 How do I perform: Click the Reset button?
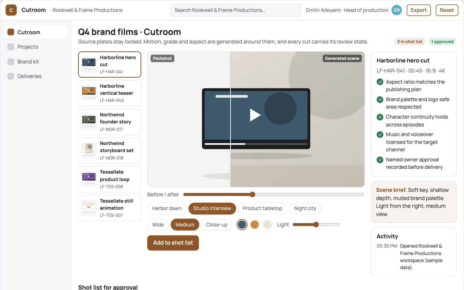447,10
